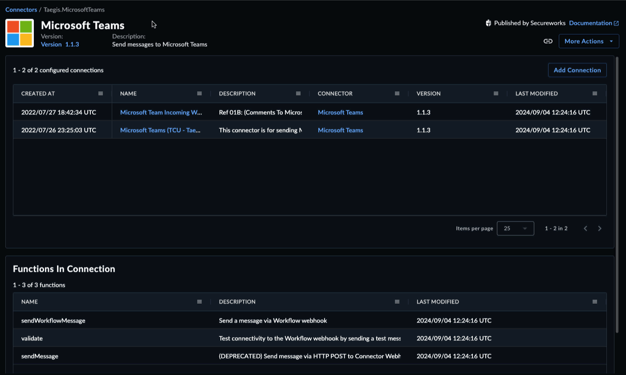Sort connections by CONNECTOR header
626x375 pixels.
click(x=335, y=93)
